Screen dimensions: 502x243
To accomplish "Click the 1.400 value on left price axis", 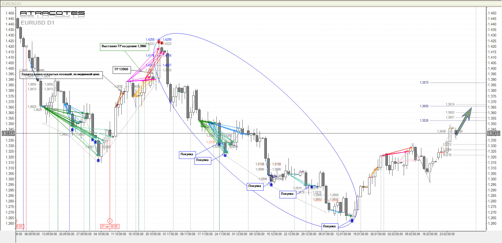I will [x=10, y=68].
